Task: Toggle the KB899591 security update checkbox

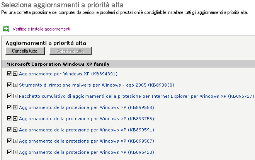Action: pos(9,129)
